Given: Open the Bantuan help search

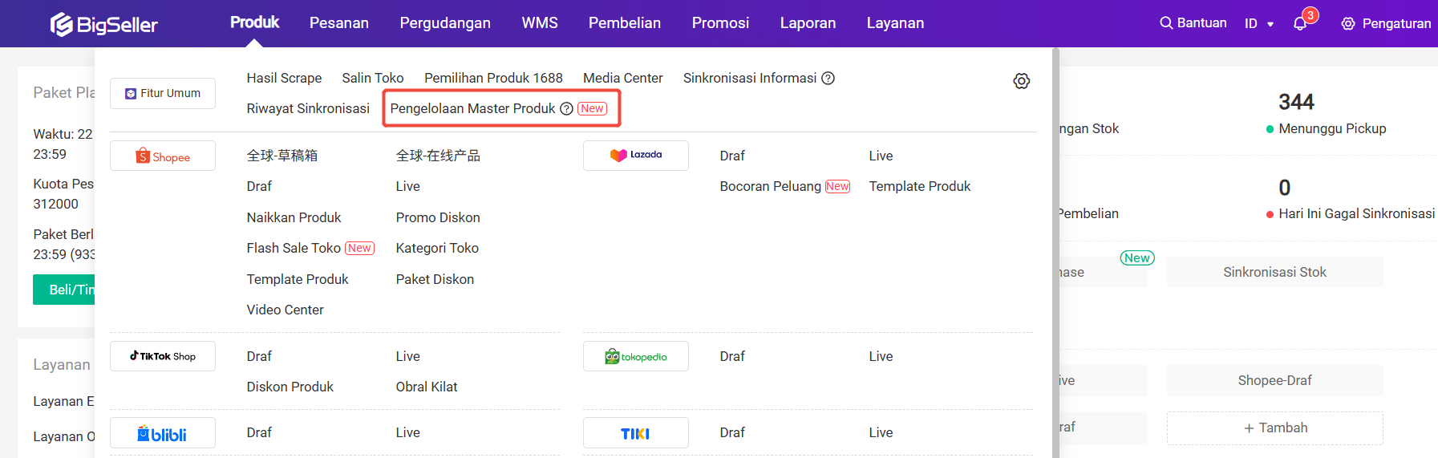Looking at the screenshot, I should 1193,23.
